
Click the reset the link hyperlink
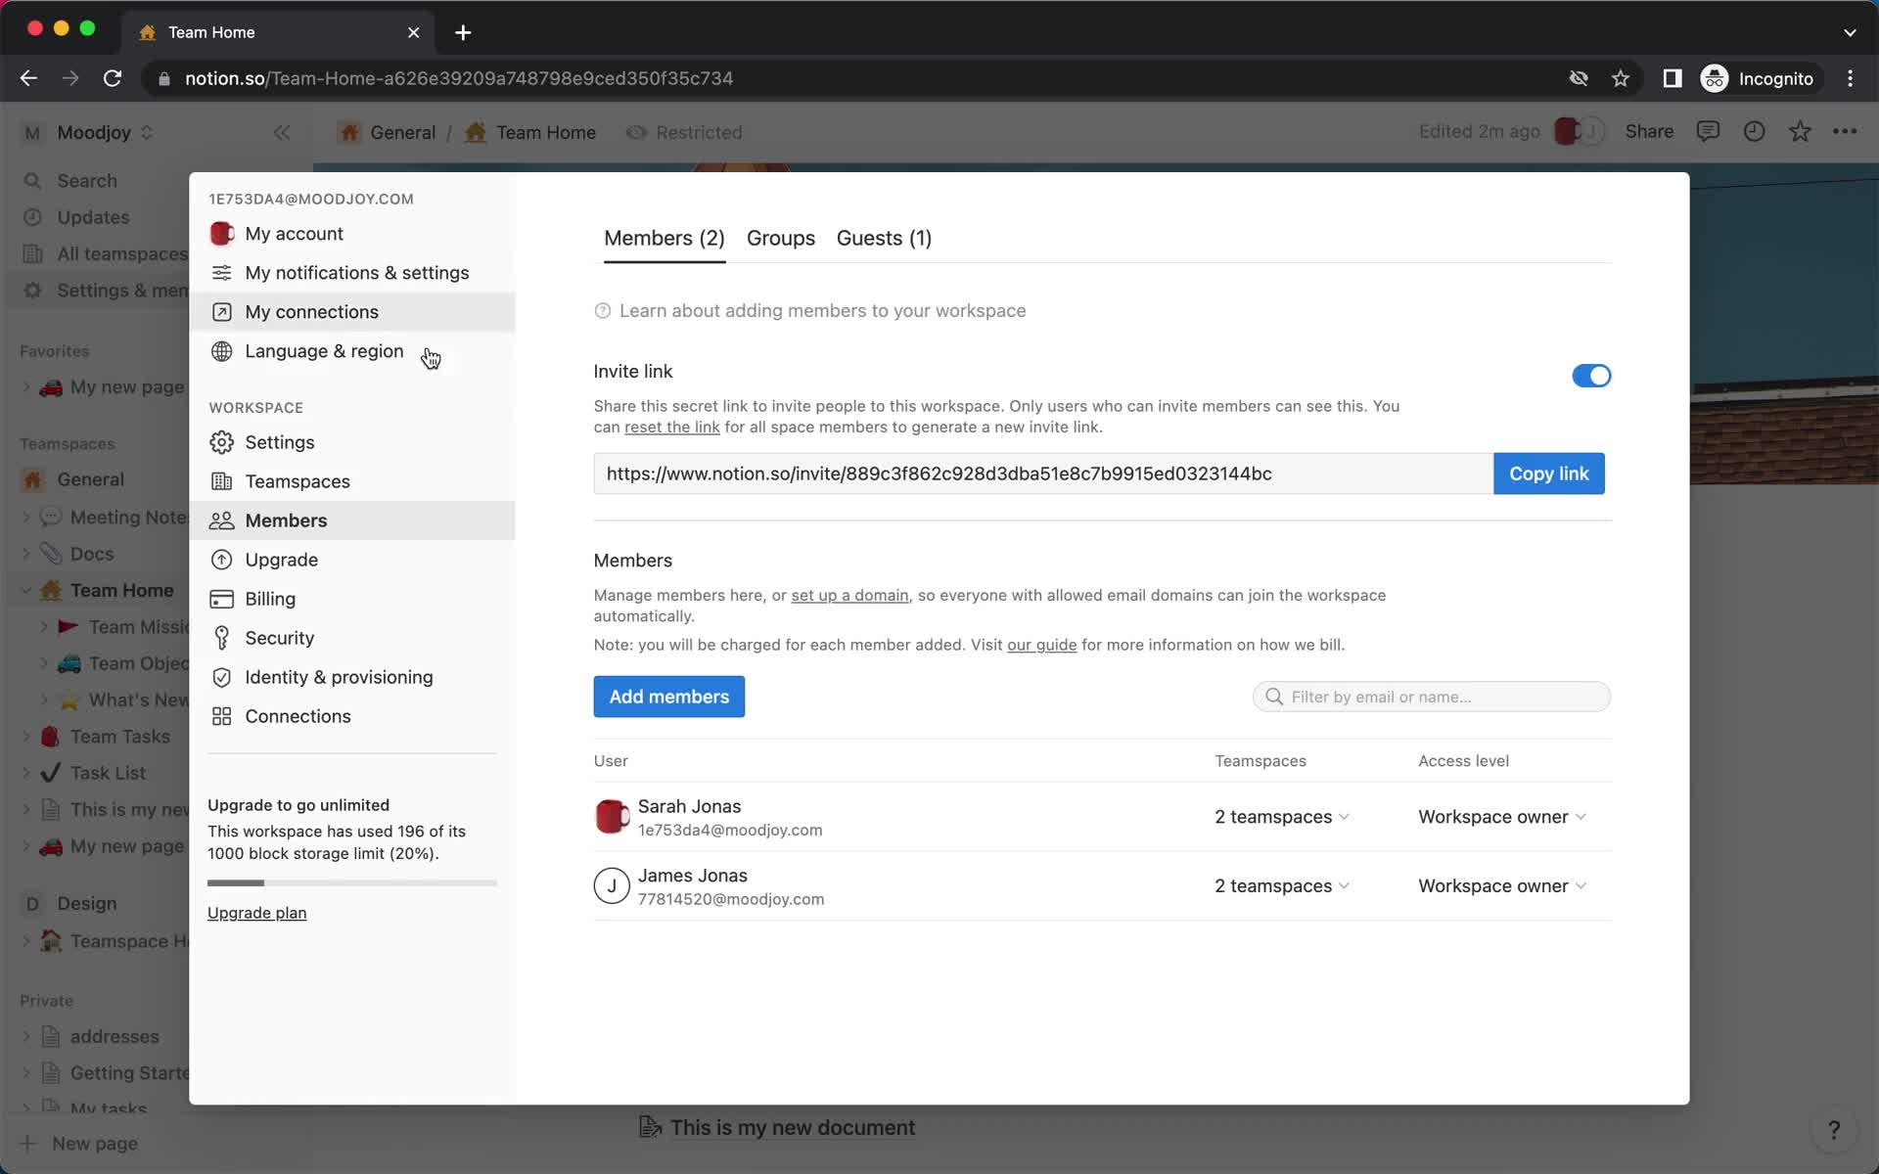(x=672, y=428)
